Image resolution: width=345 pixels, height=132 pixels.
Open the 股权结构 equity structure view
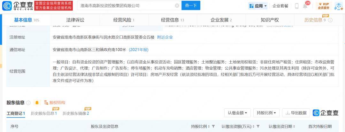(55, 103)
